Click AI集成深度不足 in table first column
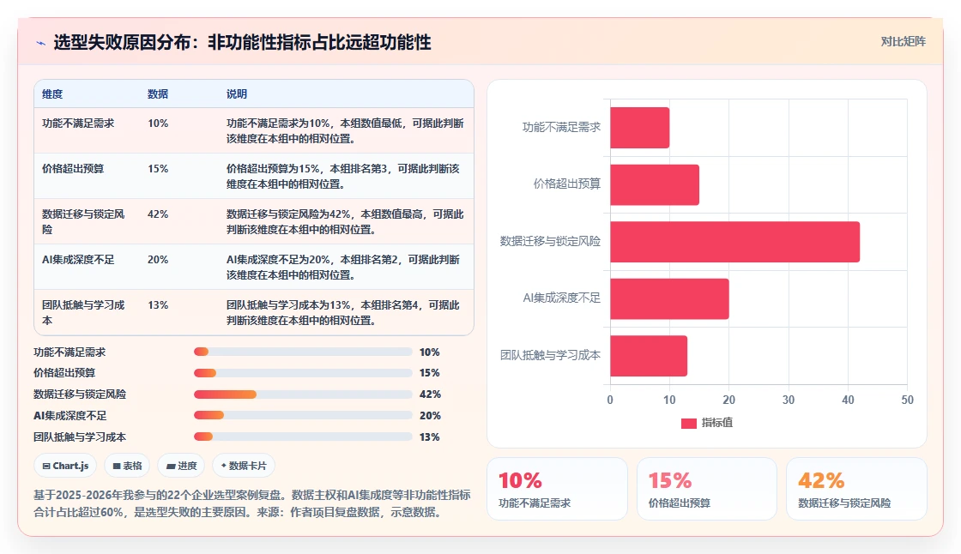The width and height of the screenshot is (961, 554). [78, 259]
